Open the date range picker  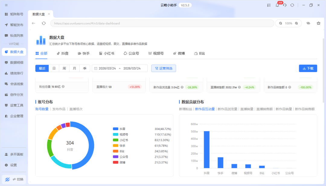pyautogui.click(x=120, y=68)
